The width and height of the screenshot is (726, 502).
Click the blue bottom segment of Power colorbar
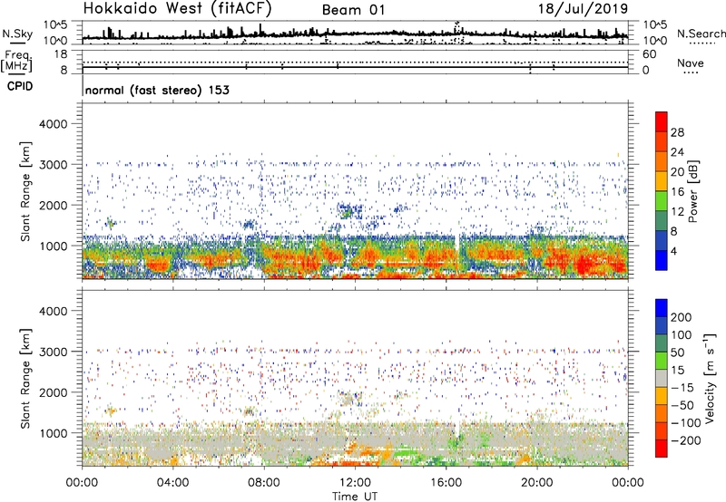pyautogui.click(x=662, y=260)
